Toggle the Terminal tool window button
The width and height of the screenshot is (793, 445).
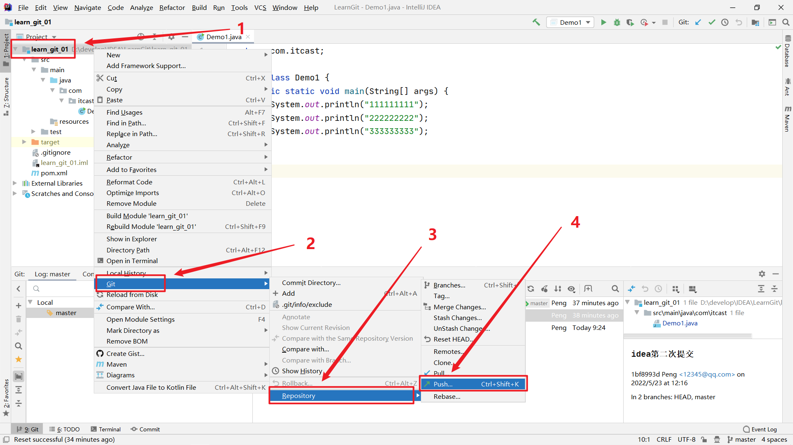click(x=106, y=429)
